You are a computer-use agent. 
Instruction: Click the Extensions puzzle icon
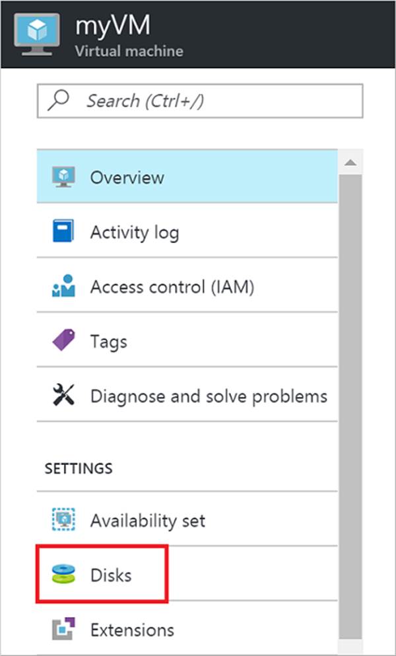(63, 629)
